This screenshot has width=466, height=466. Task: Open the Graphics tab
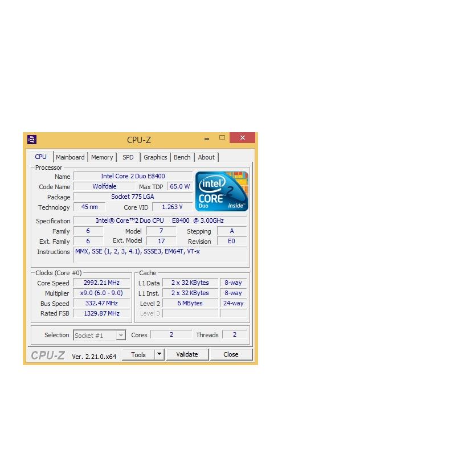click(x=155, y=157)
